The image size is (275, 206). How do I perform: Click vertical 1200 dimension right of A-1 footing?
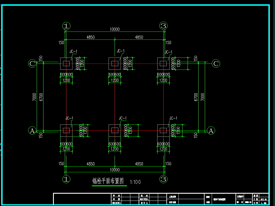pyautogui.click(x=85, y=130)
